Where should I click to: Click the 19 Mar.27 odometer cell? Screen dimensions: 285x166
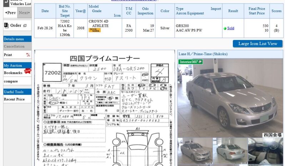click(145, 28)
